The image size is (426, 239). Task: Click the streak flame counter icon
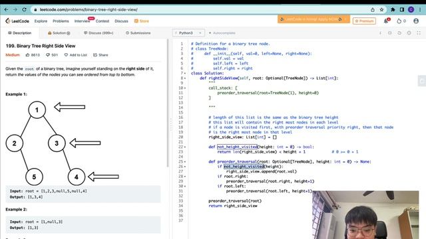click(399, 21)
